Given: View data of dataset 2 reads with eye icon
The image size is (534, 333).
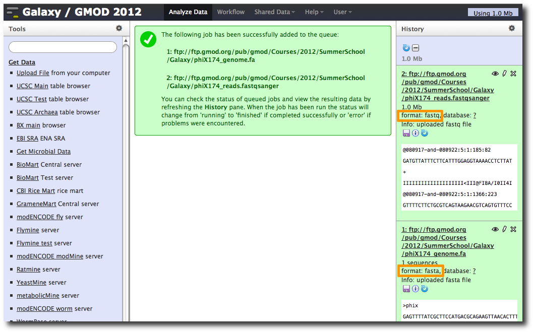Looking at the screenshot, I should 495,74.
